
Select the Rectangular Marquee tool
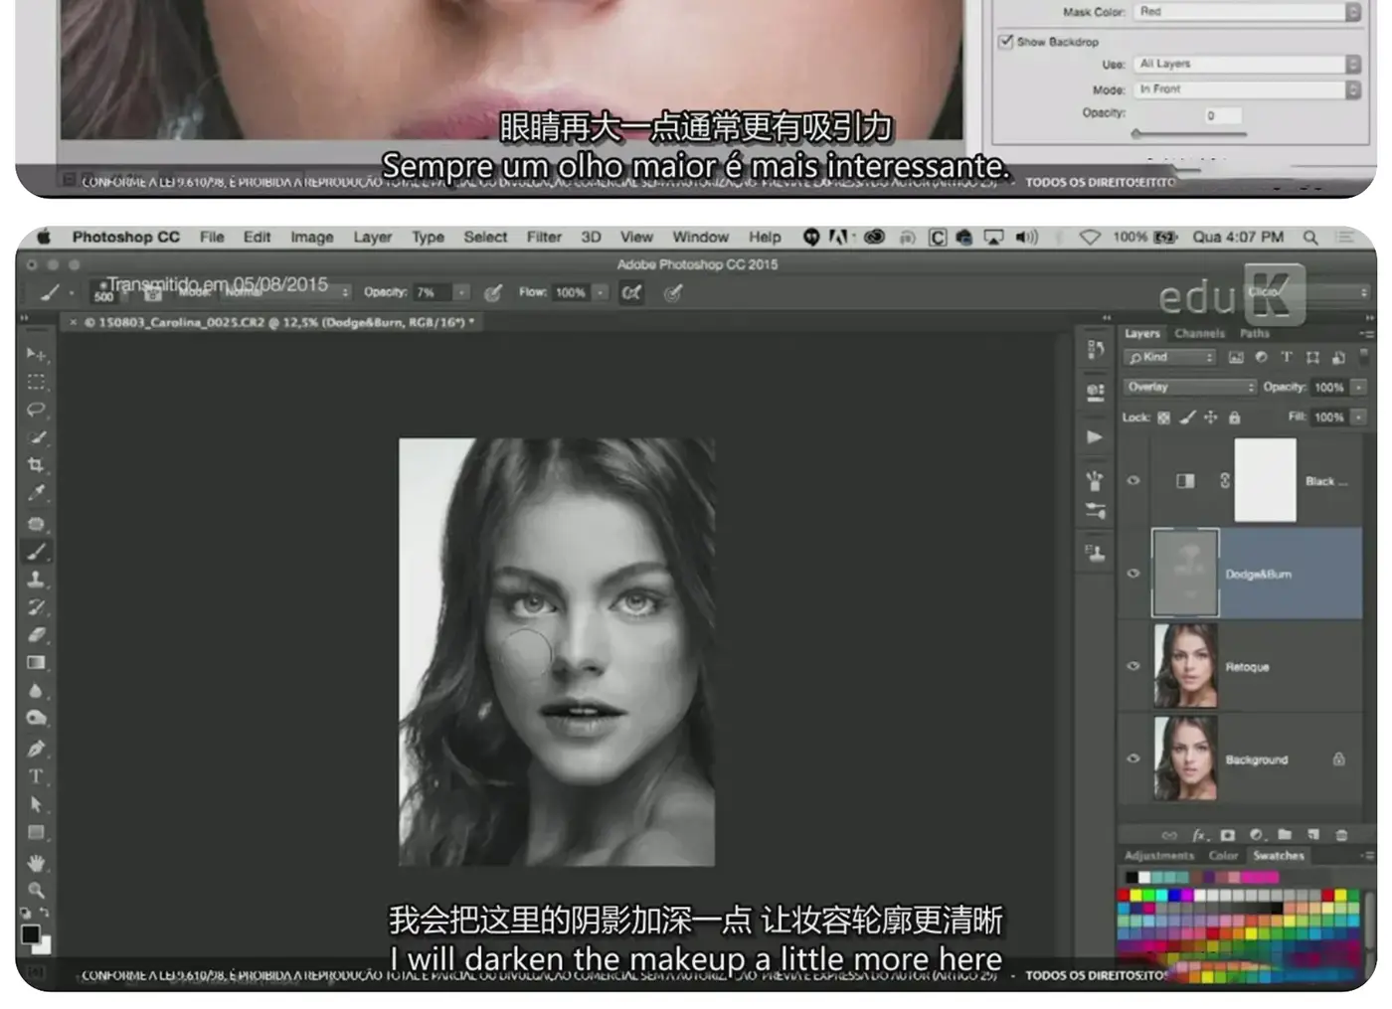click(x=36, y=382)
